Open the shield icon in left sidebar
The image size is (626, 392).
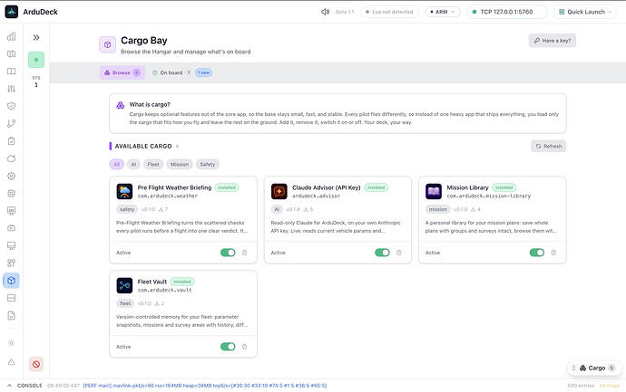coord(11,106)
